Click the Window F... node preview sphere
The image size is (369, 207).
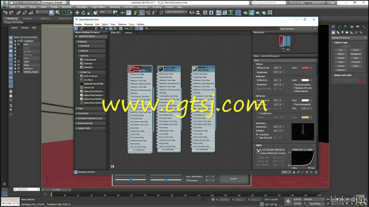click(x=195, y=69)
